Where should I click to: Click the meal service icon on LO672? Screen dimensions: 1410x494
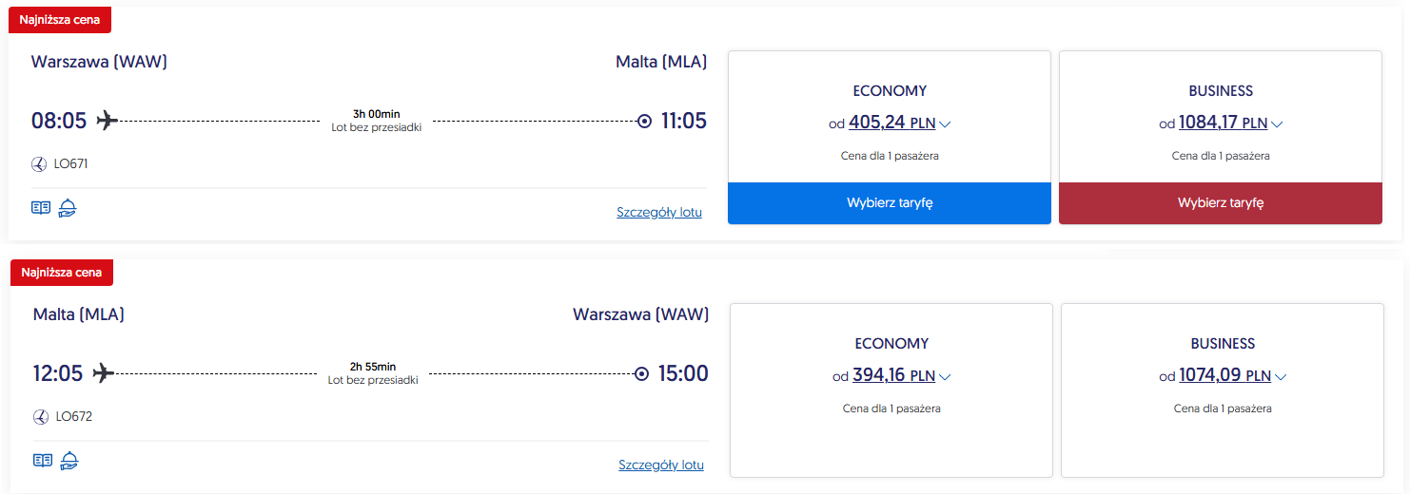point(69,461)
